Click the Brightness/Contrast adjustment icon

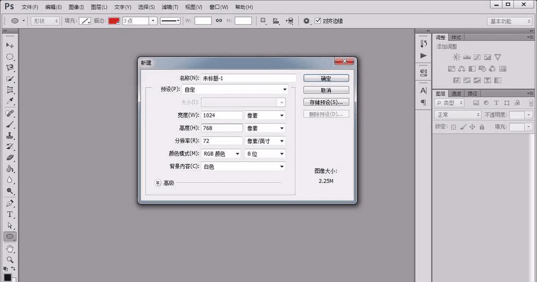click(456, 57)
